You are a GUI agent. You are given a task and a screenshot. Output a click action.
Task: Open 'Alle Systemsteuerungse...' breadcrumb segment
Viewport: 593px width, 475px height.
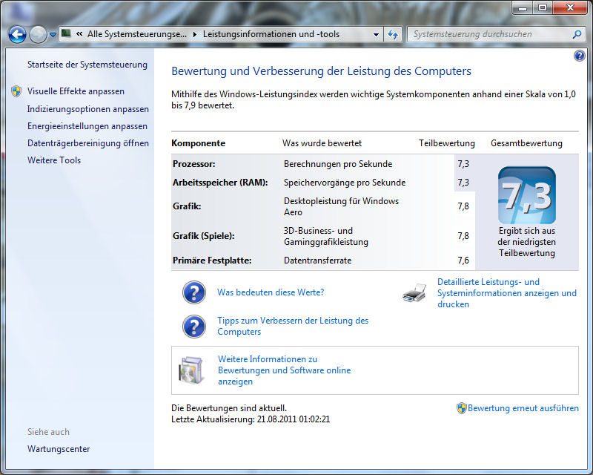click(x=137, y=34)
